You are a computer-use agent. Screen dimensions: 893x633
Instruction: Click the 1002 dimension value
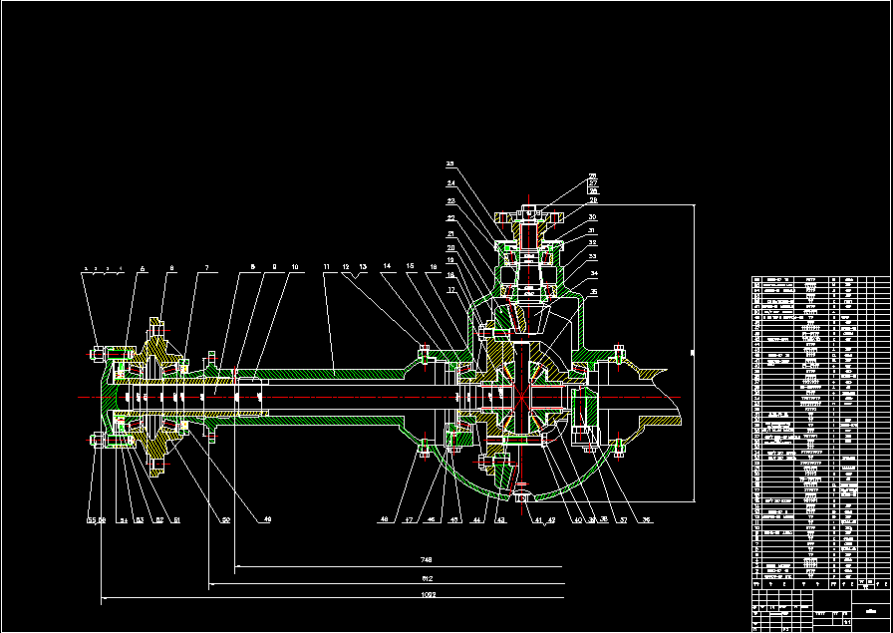[428, 594]
